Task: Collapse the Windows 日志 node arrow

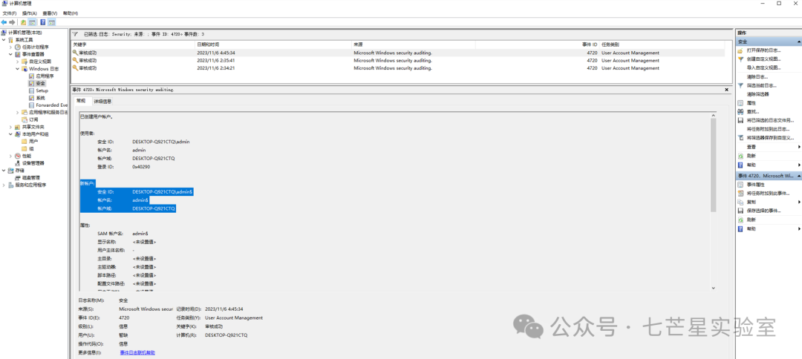Action: pos(17,68)
